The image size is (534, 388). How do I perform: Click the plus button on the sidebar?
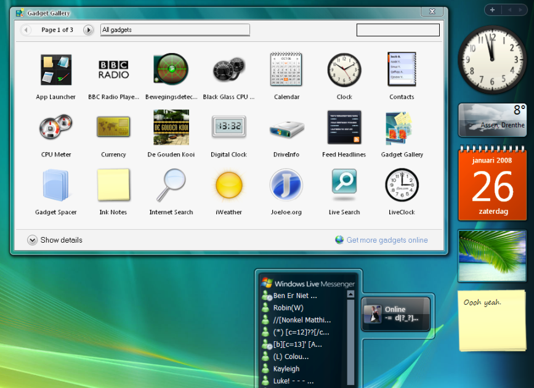(x=493, y=10)
